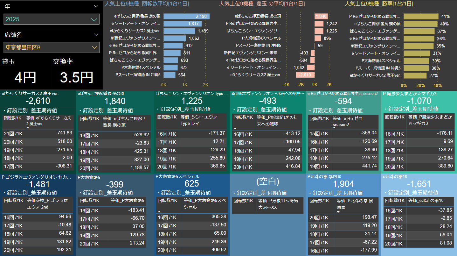This screenshot has height=256, width=457.
Task: Click 等価_P牙狼11 column header in 空白 table
Action: pyautogui.click(x=279, y=204)
